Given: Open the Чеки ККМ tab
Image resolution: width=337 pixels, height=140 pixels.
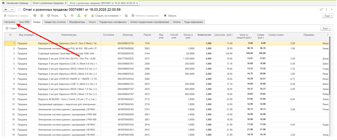Looking at the screenshot, I should [x=24, y=22].
